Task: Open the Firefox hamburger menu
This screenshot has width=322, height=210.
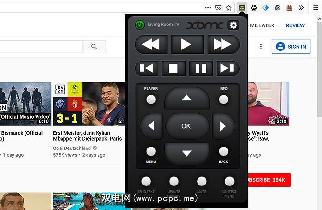Action: [316, 8]
